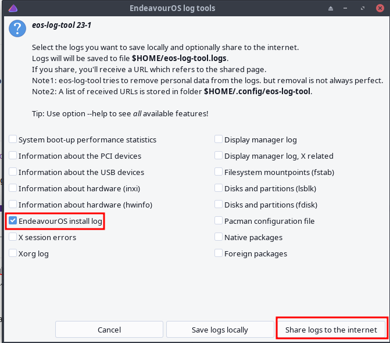
Task: Click Share logs to the internet
Action: 331,330
